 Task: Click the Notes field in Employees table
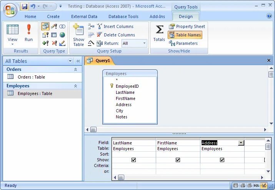(x=122, y=117)
